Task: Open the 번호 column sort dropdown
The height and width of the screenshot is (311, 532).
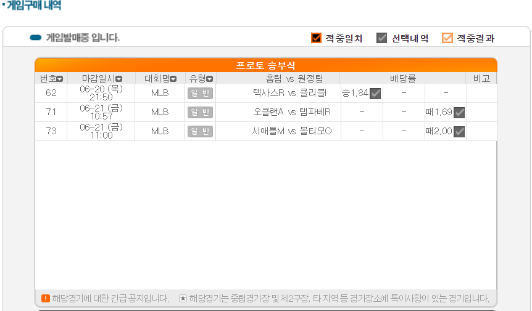Action: [x=60, y=79]
